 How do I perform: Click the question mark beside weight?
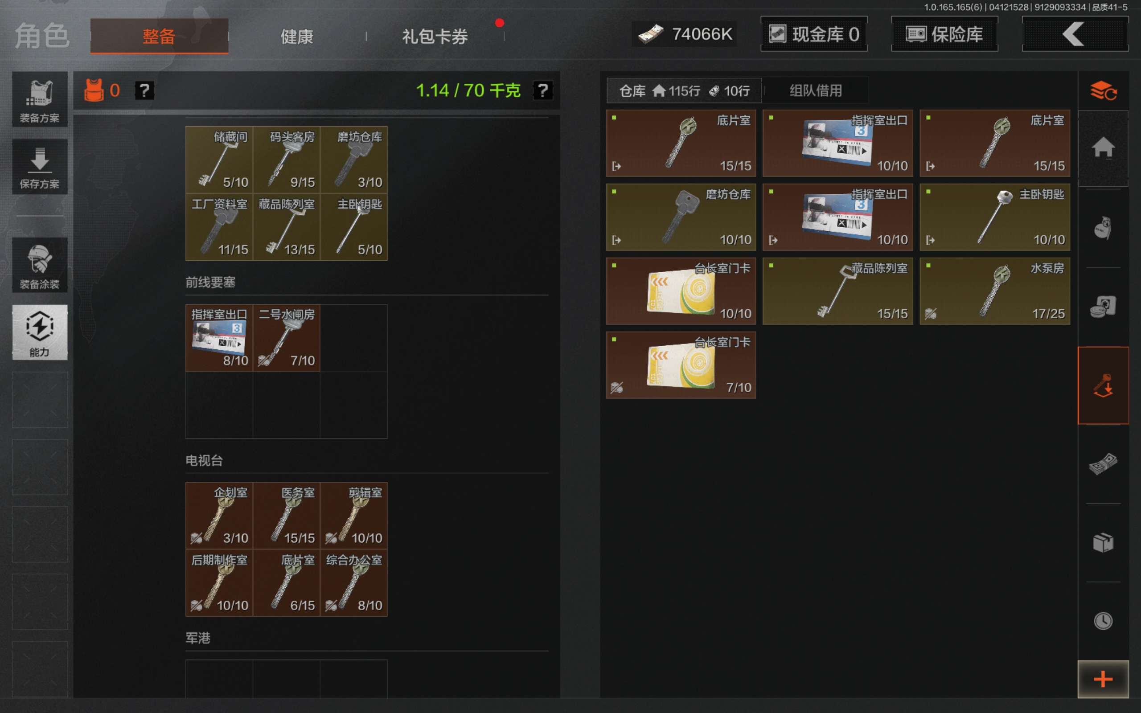point(543,90)
